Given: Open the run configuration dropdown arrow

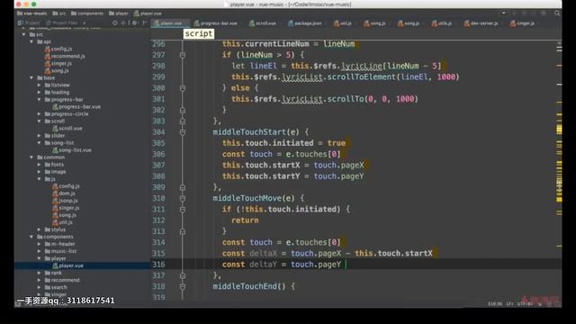Looking at the screenshot, I should (x=504, y=13).
